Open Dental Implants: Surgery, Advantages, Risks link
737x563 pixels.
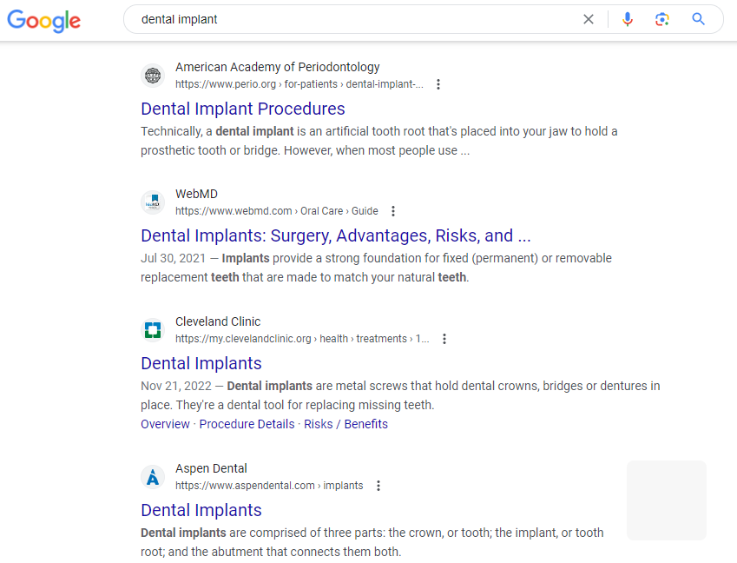pyautogui.click(x=336, y=235)
